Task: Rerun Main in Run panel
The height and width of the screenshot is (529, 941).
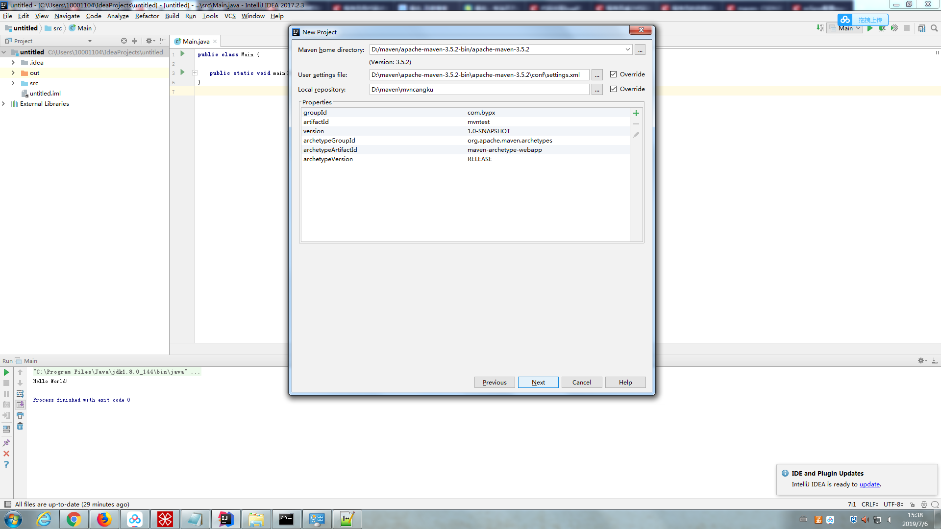Action: point(6,373)
